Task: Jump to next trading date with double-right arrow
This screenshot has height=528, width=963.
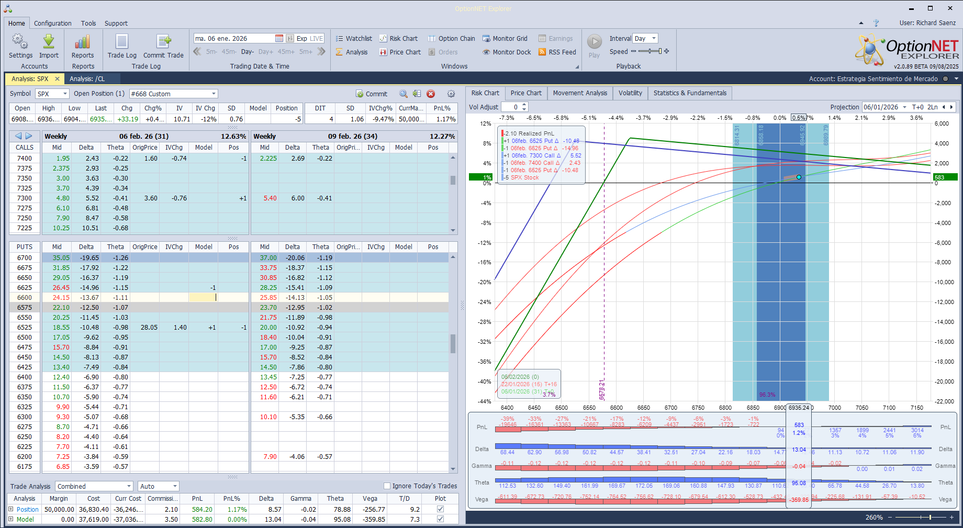Action: (x=321, y=51)
